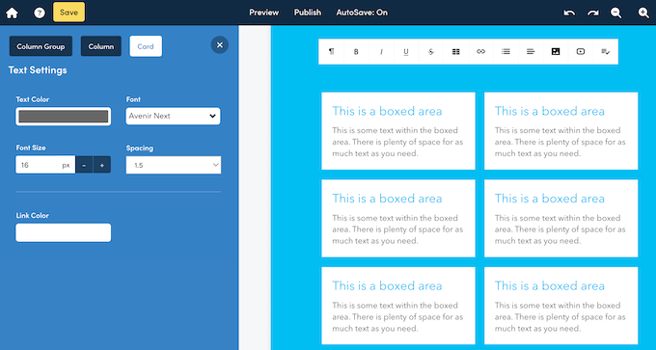Screen dimensions: 656x350
Task: Zoom out of the canvas
Action: coord(615,13)
